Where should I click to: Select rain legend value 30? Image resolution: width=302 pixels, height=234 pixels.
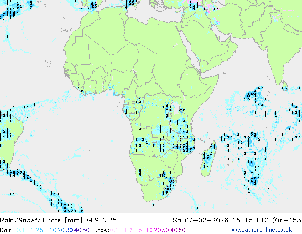pos(70,230)
